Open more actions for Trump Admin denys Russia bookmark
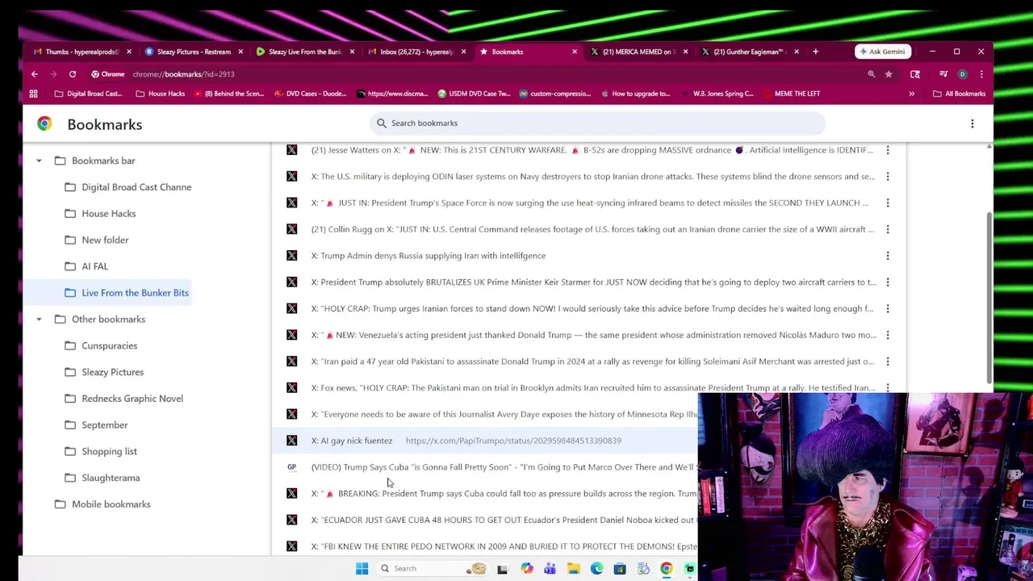The height and width of the screenshot is (581, 1033). [x=888, y=256]
